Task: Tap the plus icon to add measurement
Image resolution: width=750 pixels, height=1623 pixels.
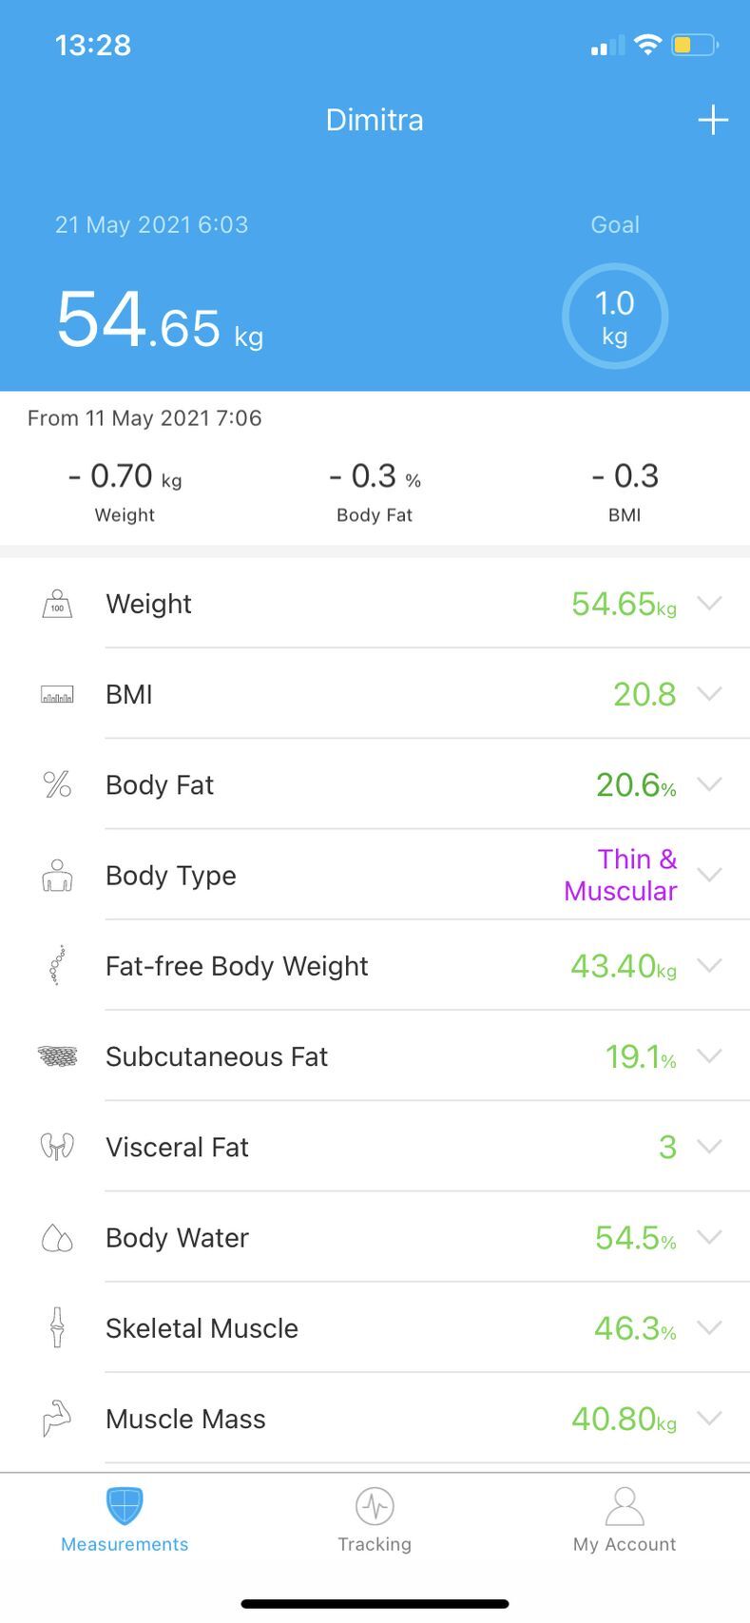Action: 713,121
